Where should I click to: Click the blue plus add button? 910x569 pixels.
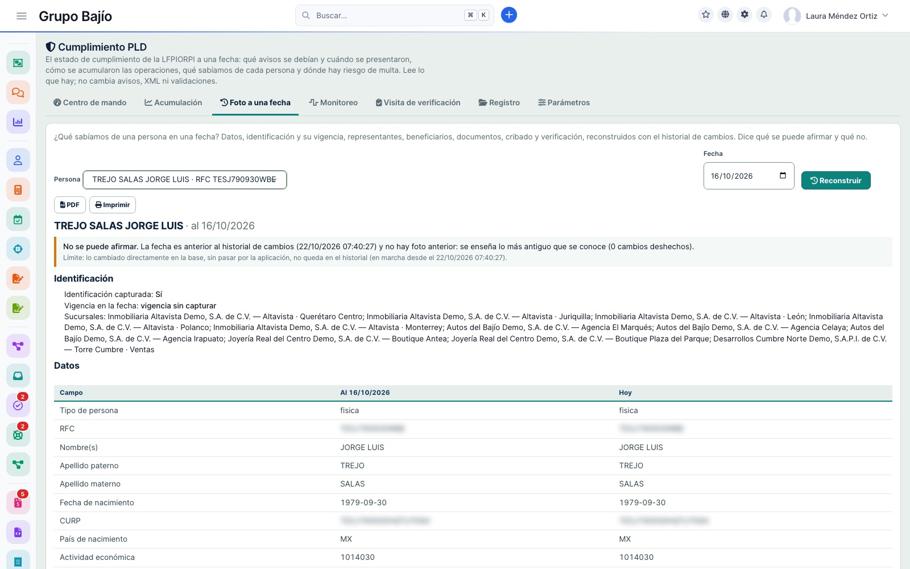pyautogui.click(x=509, y=15)
